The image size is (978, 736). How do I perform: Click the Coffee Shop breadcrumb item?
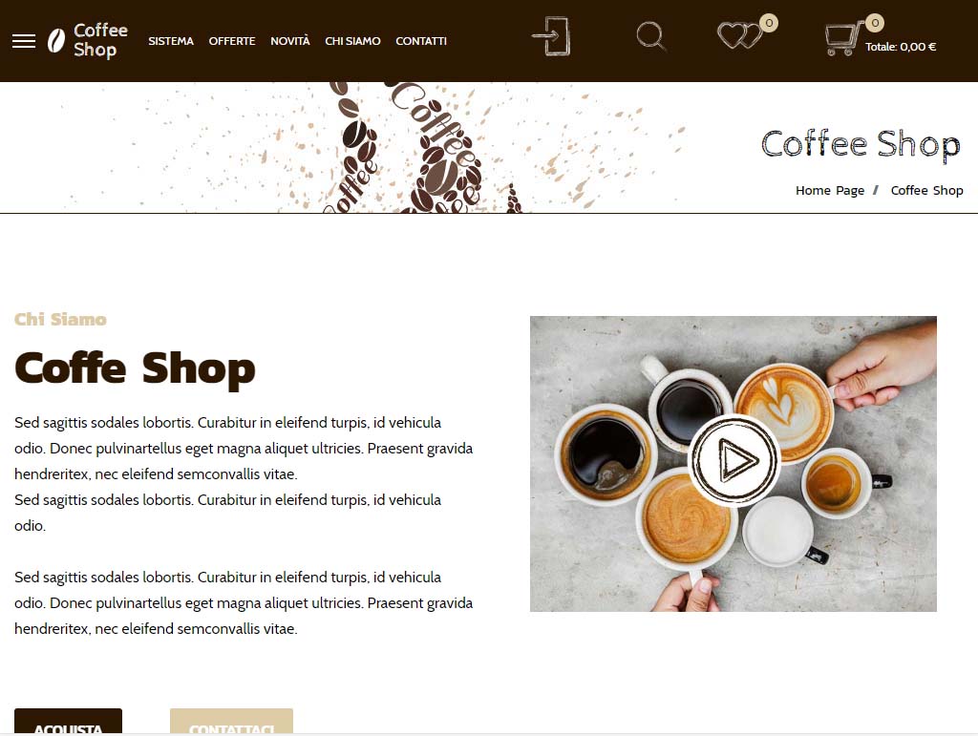click(x=926, y=191)
